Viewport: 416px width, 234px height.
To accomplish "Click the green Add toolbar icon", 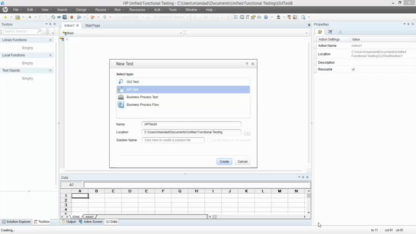I will pos(30,18).
